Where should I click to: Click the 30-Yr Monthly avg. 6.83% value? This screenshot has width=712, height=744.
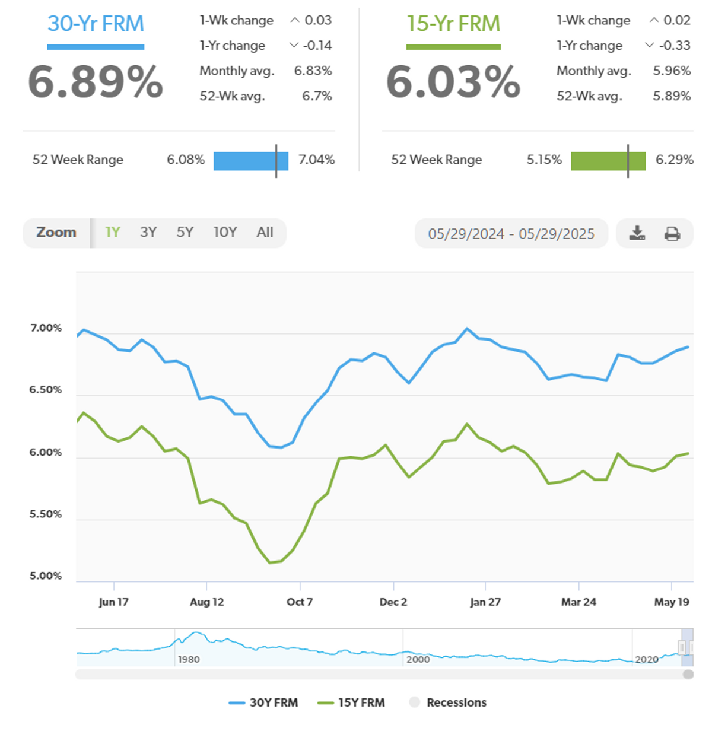[x=313, y=71]
